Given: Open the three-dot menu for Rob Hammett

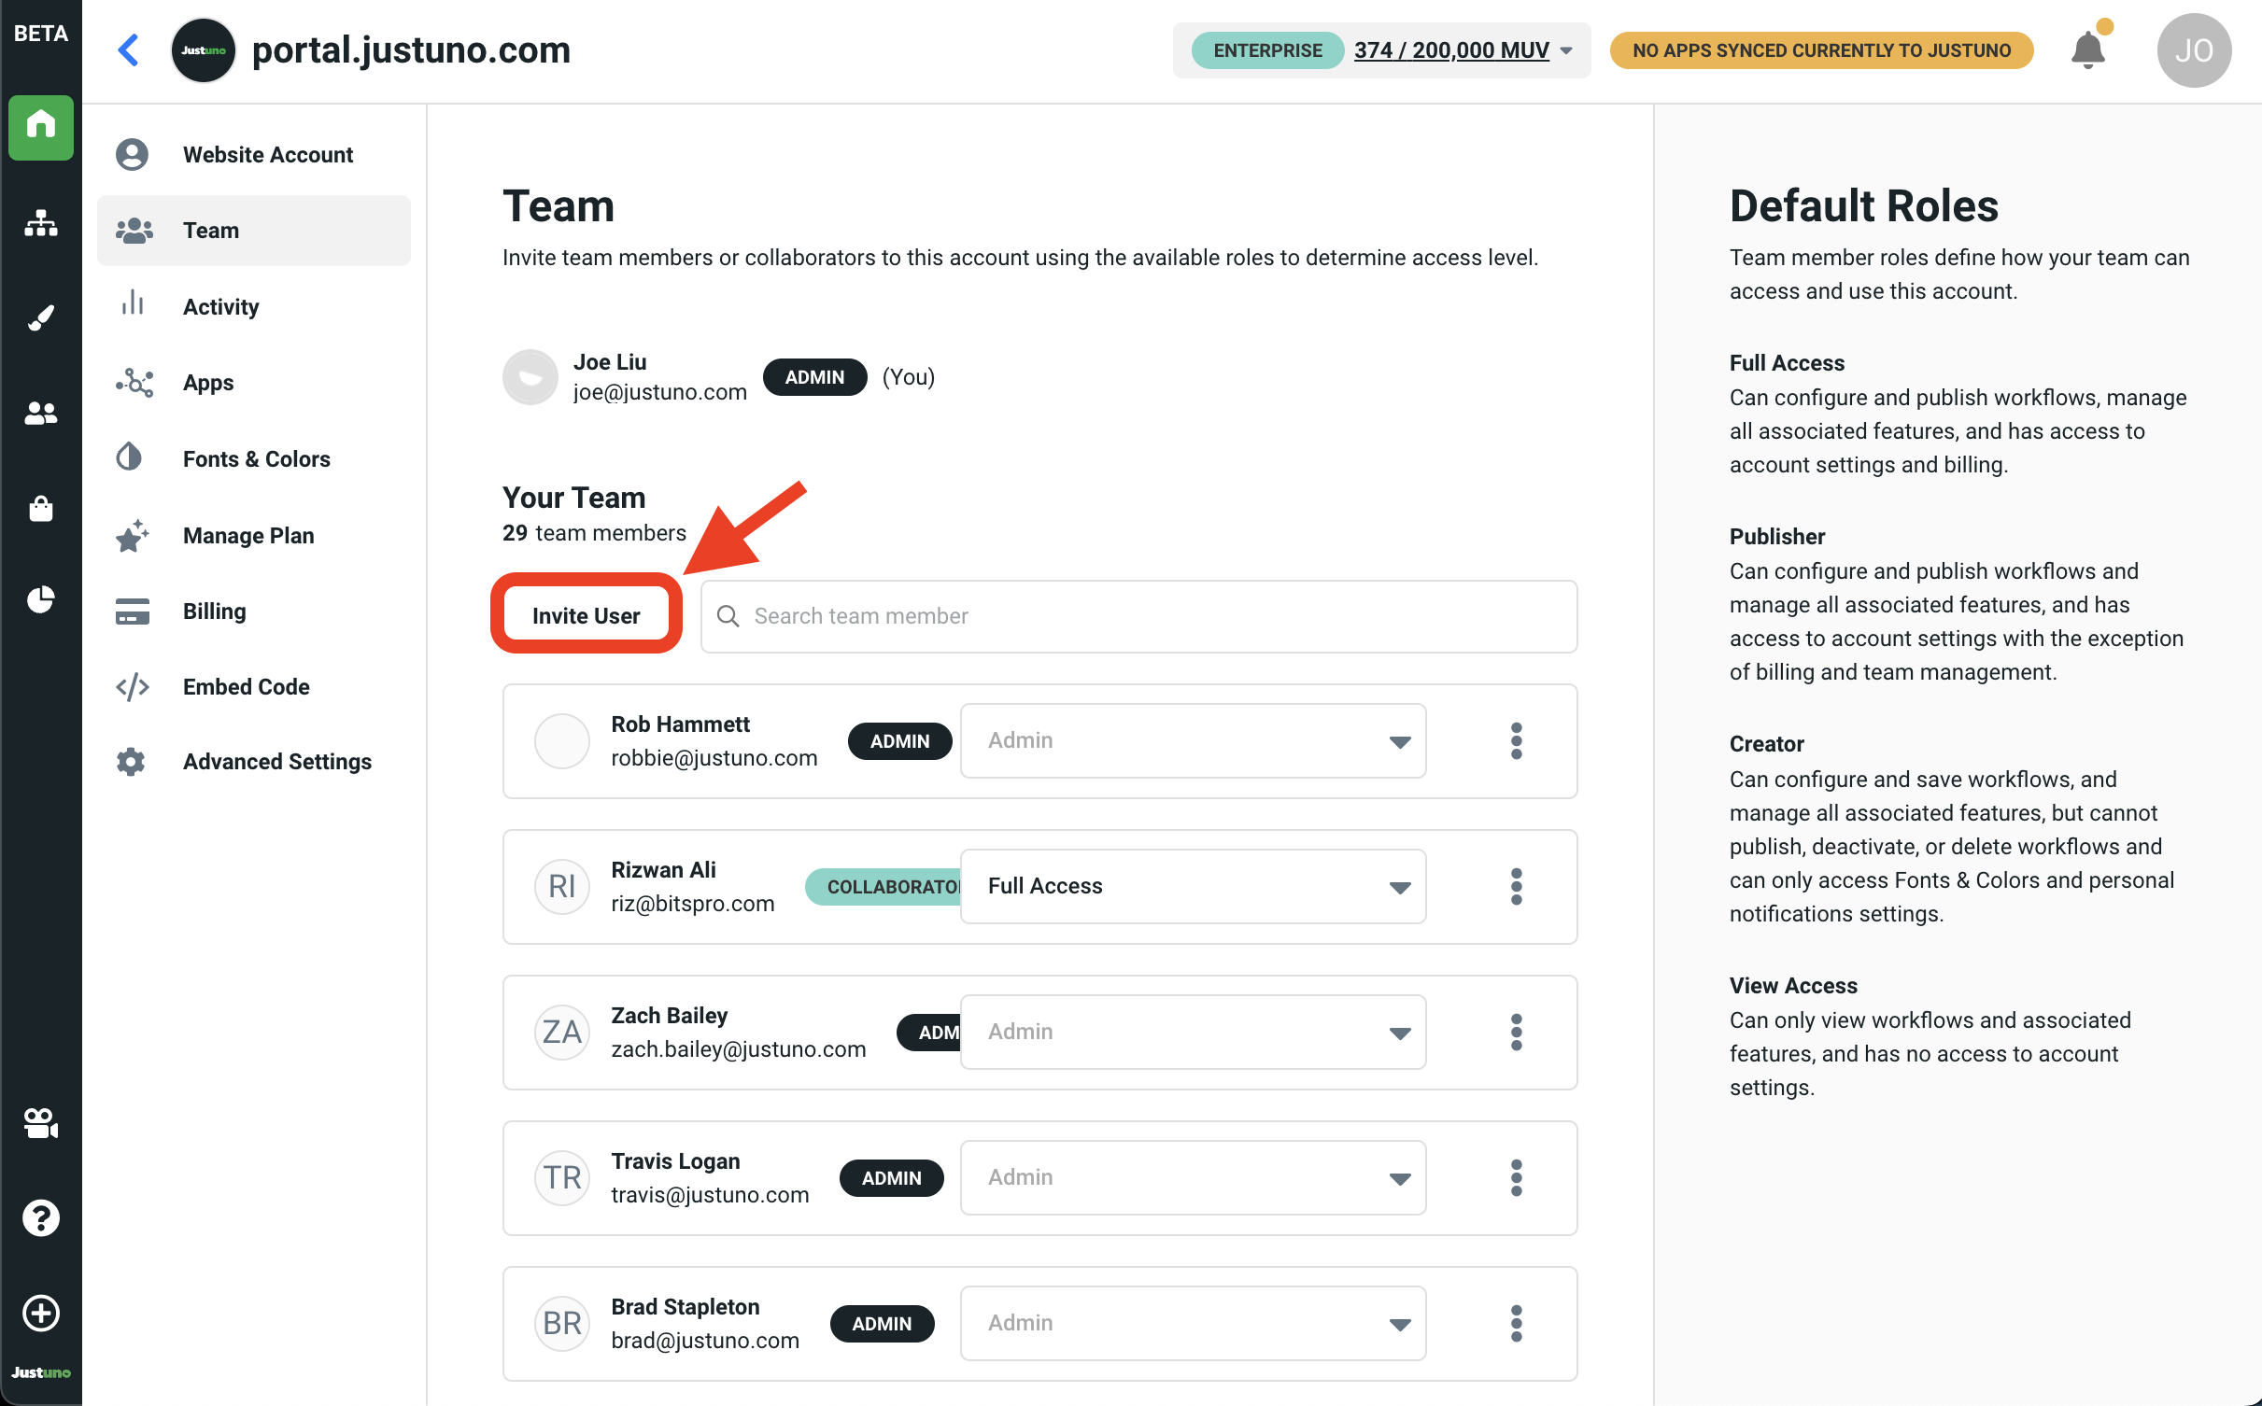Looking at the screenshot, I should pos(1516,741).
